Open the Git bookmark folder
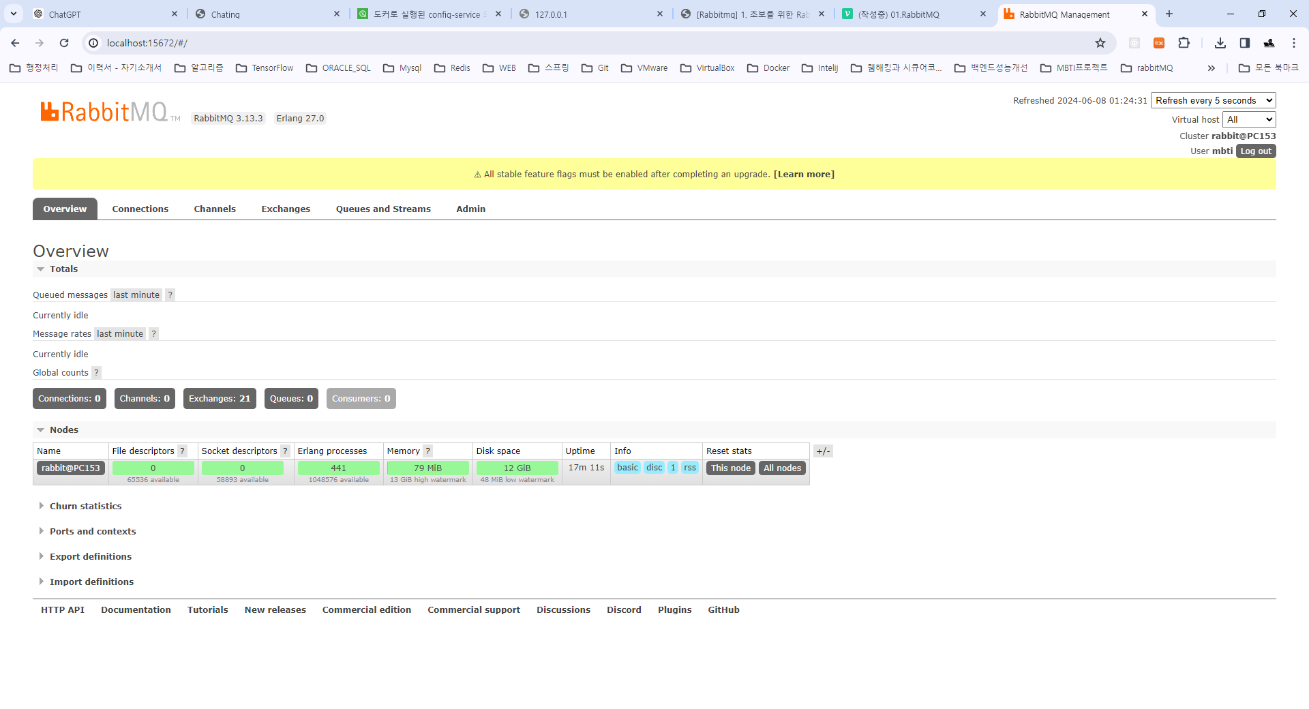The height and width of the screenshot is (709, 1309). pyautogui.click(x=595, y=68)
